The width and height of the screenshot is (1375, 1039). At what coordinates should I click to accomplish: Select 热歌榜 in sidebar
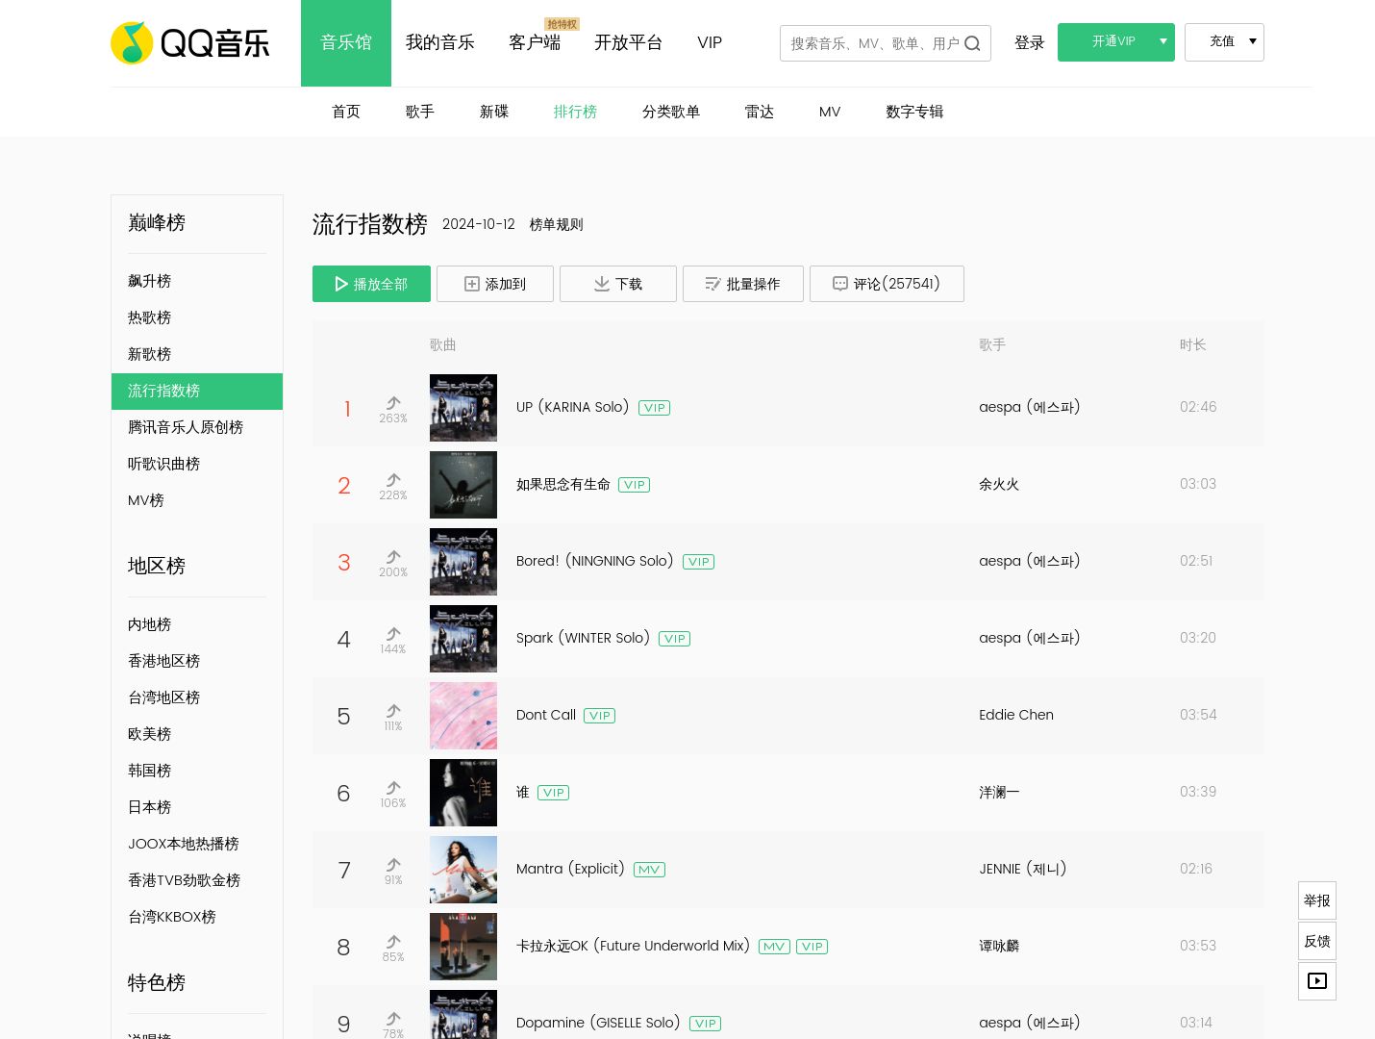coord(149,317)
